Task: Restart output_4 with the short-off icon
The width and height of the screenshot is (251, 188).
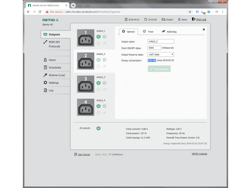Action: point(104,106)
